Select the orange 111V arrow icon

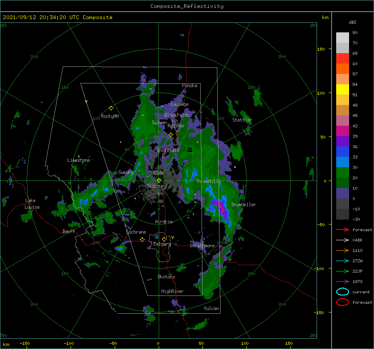point(342,250)
